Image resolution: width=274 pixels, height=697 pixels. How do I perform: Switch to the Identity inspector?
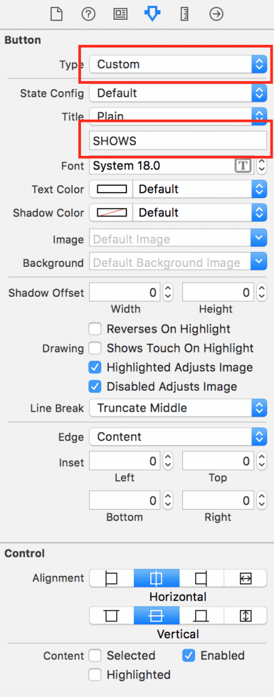point(120,14)
